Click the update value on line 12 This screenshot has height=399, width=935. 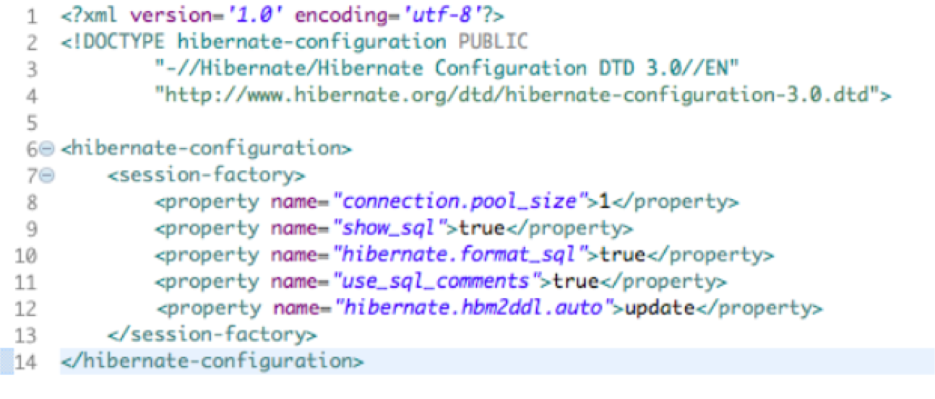pyautogui.click(x=660, y=309)
